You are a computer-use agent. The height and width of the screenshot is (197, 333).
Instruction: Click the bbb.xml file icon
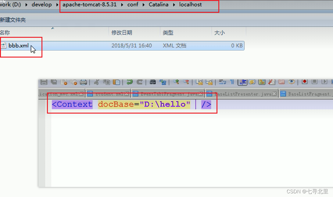pyautogui.click(x=4, y=46)
